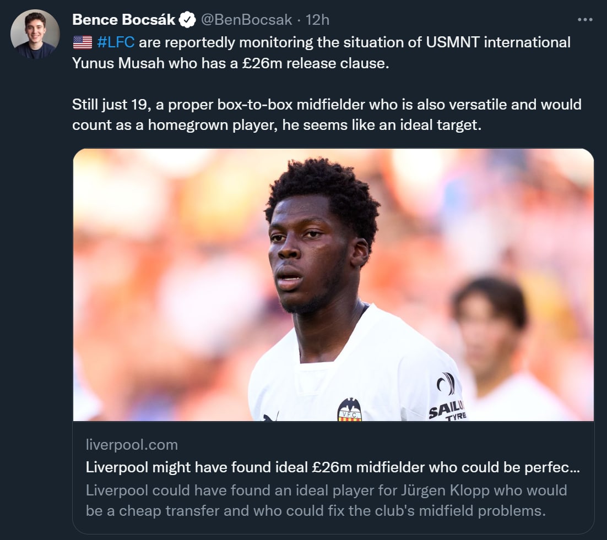Click the verified badge beside the name

(188, 20)
